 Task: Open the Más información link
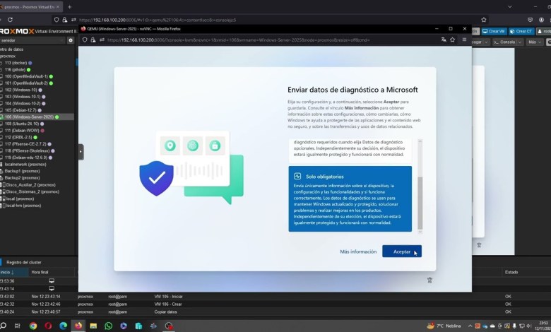point(358,251)
